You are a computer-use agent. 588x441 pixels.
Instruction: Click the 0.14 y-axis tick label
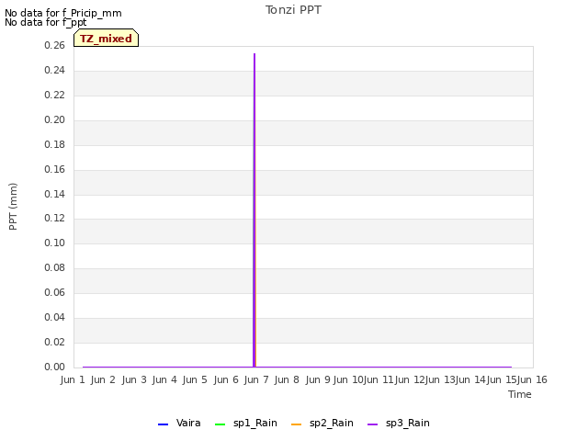click(x=55, y=194)
